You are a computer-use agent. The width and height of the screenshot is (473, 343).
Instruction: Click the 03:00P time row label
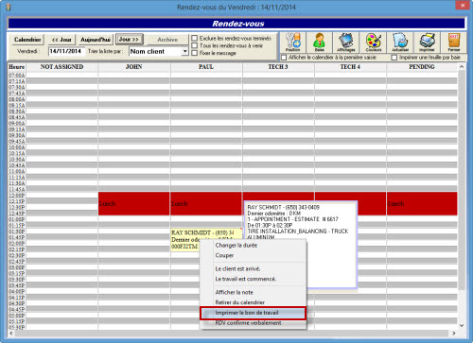(17, 267)
